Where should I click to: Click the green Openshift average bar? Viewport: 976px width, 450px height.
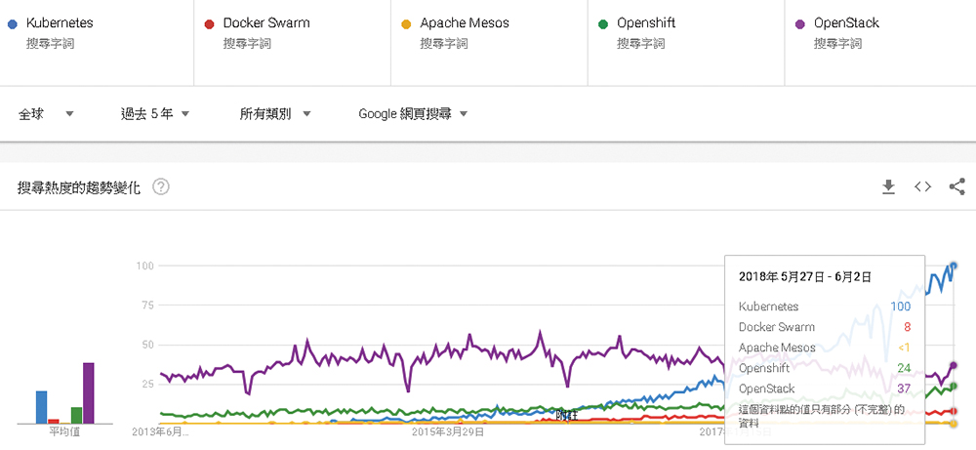tap(76, 415)
